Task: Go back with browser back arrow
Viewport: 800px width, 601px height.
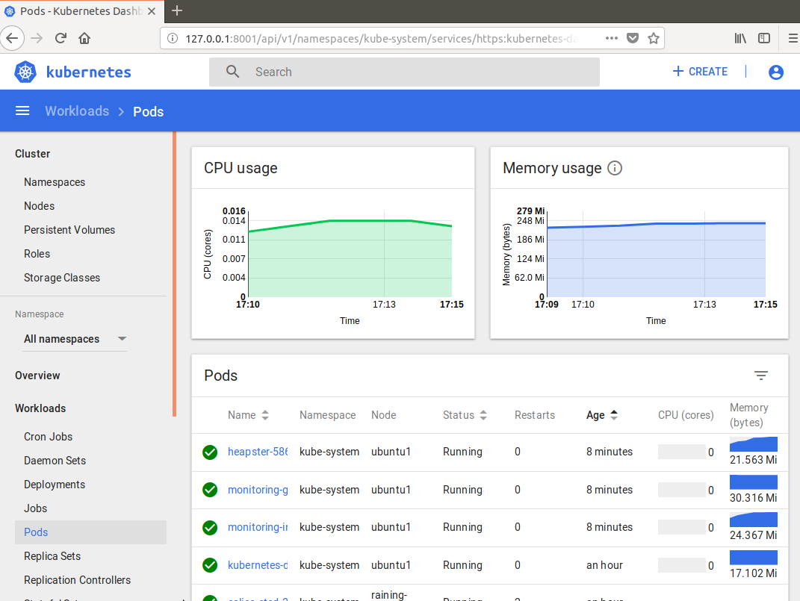Action: pos(12,38)
